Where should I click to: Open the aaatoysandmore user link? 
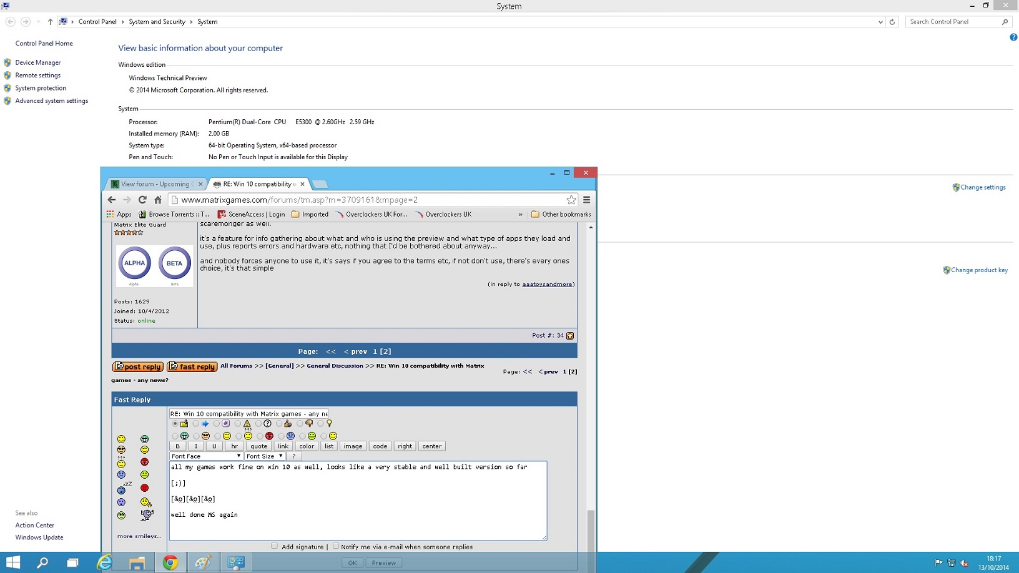point(547,284)
